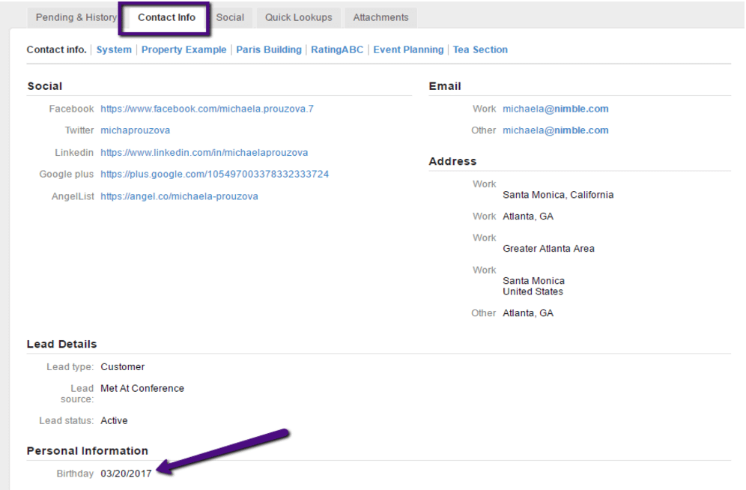Go to the Attachments tab
This screenshot has height=490, width=746.
pos(380,17)
